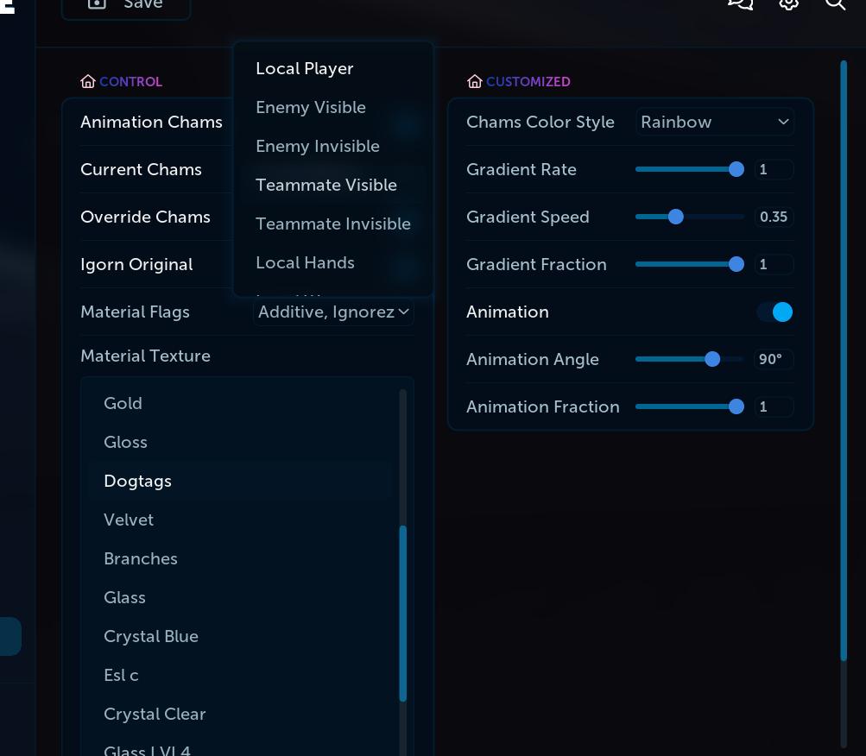Click the Gradient Speed slider handle
Viewport: 866px width, 756px height.
(x=675, y=217)
